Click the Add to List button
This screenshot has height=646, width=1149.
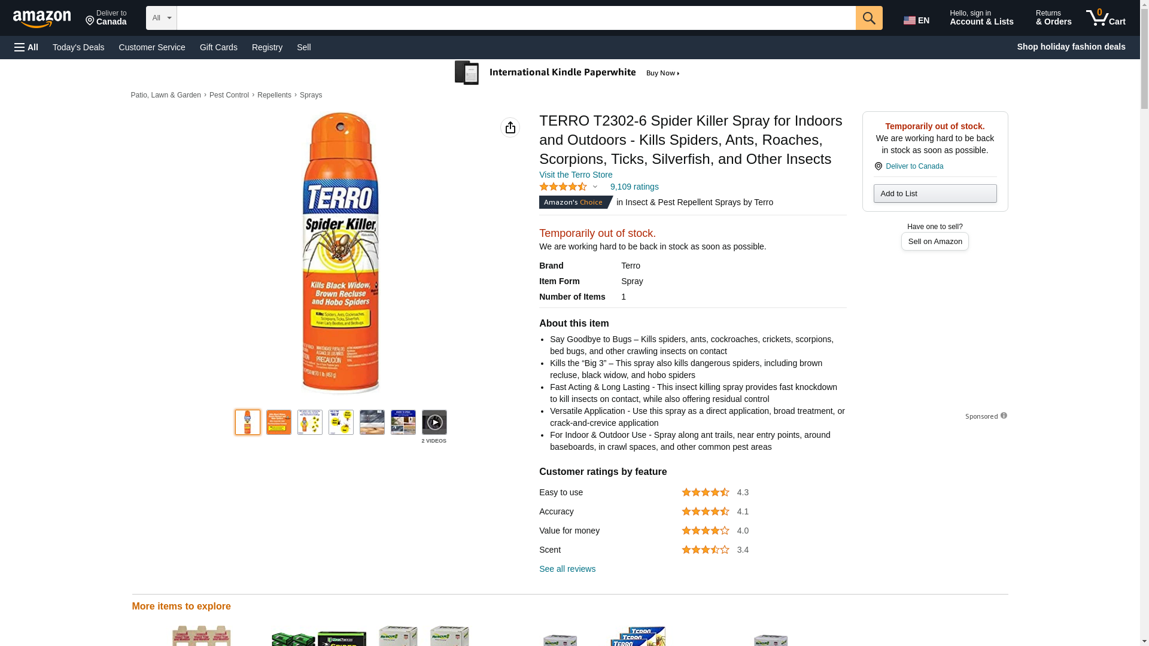(935, 193)
